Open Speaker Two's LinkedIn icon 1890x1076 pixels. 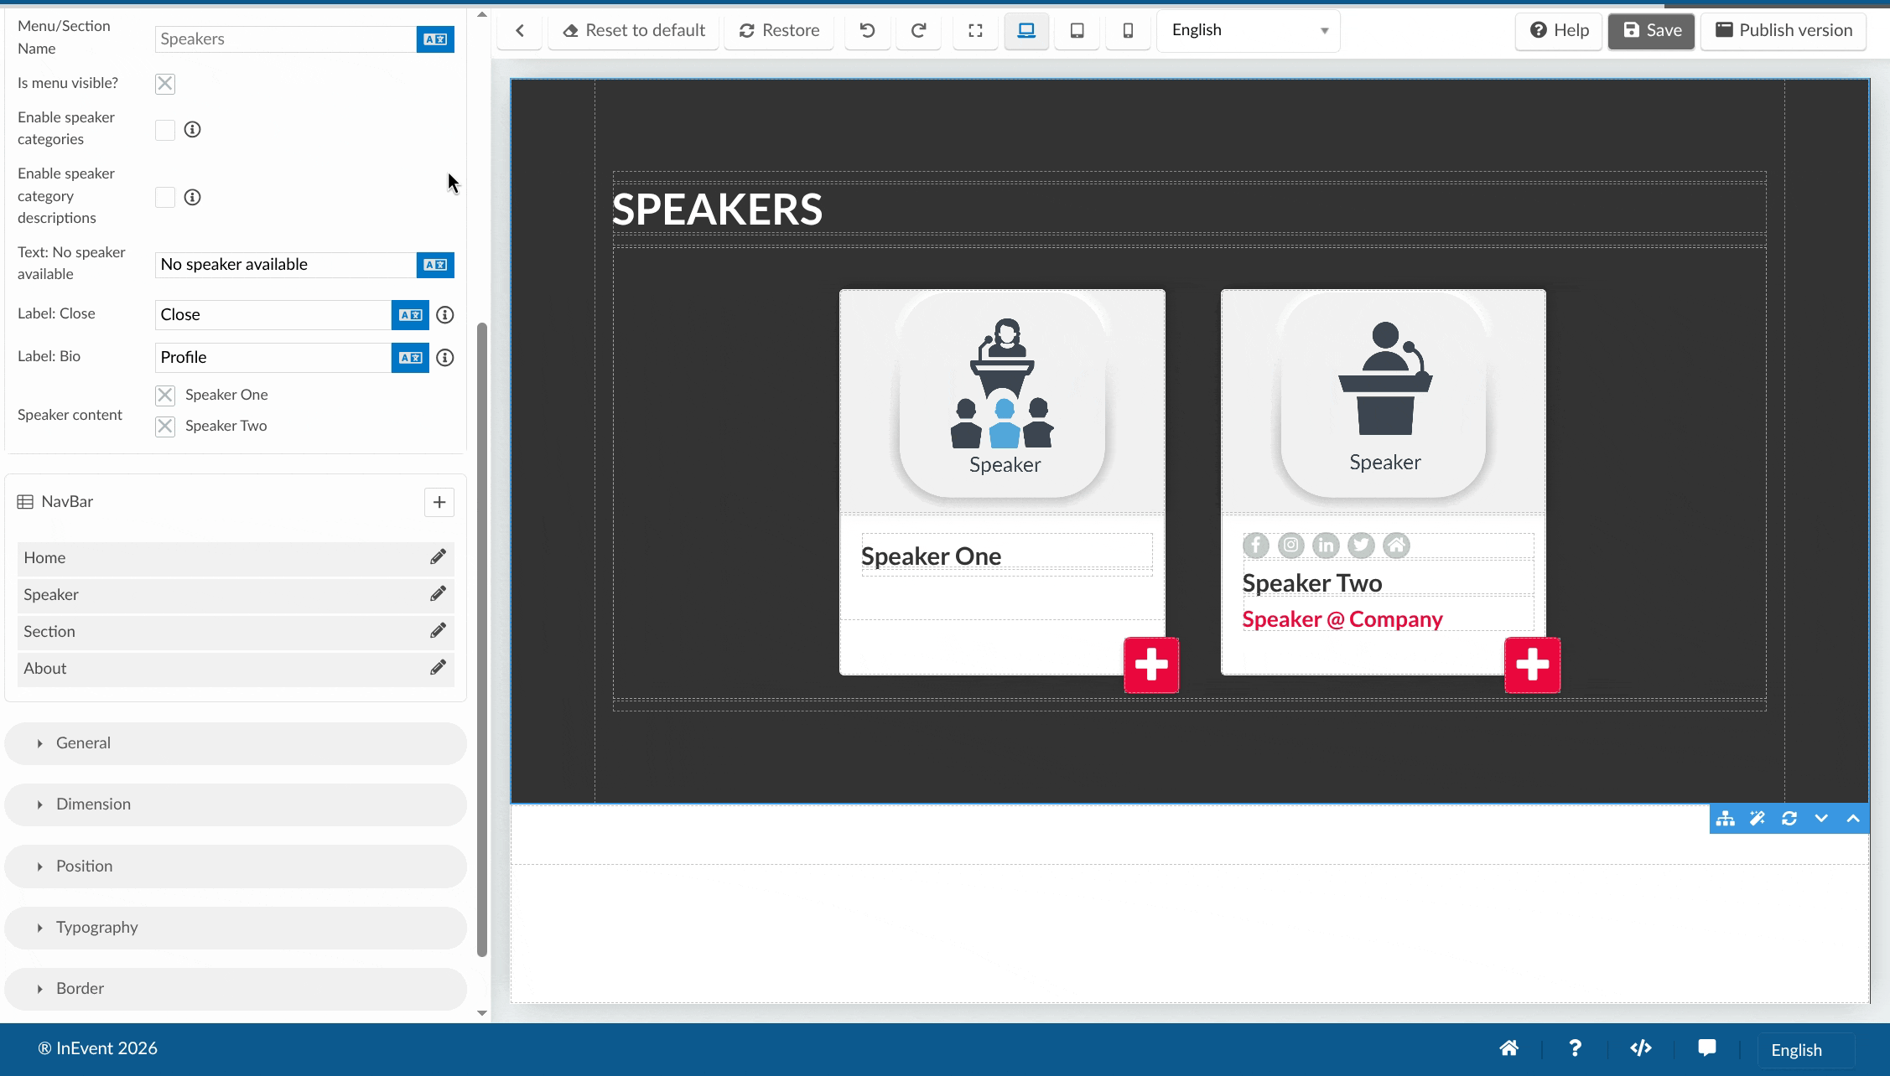point(1326,546)
